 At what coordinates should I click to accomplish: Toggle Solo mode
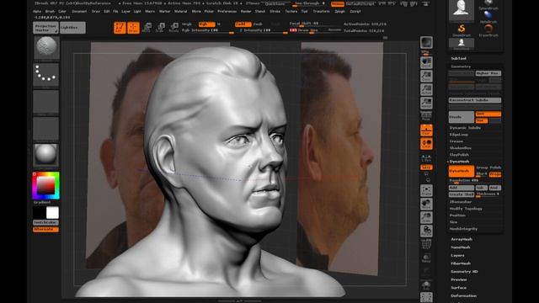(426, 285)
